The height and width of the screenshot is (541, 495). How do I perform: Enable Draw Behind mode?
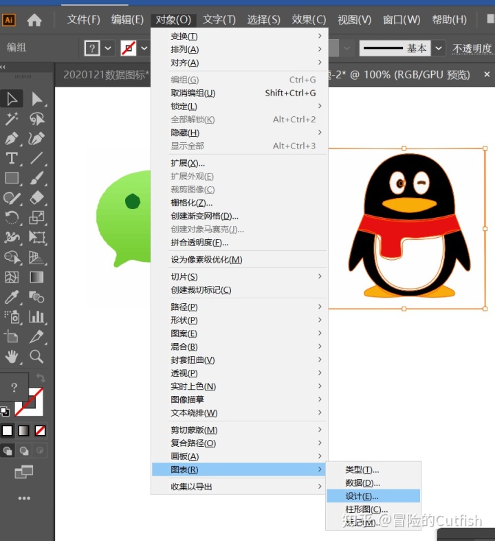23,450
